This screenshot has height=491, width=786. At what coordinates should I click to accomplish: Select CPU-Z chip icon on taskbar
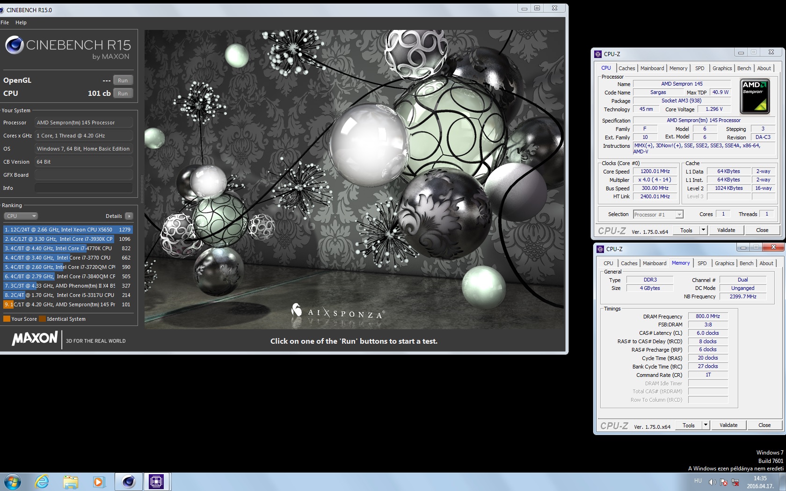tap(156, 482)
